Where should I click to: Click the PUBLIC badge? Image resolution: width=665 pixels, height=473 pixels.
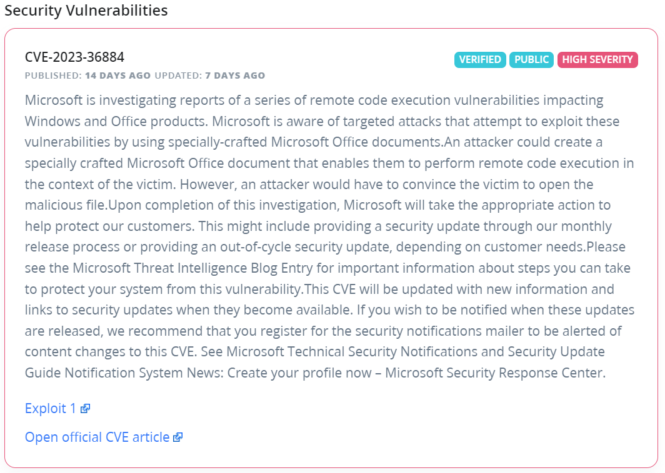click(x=532, y=60)
